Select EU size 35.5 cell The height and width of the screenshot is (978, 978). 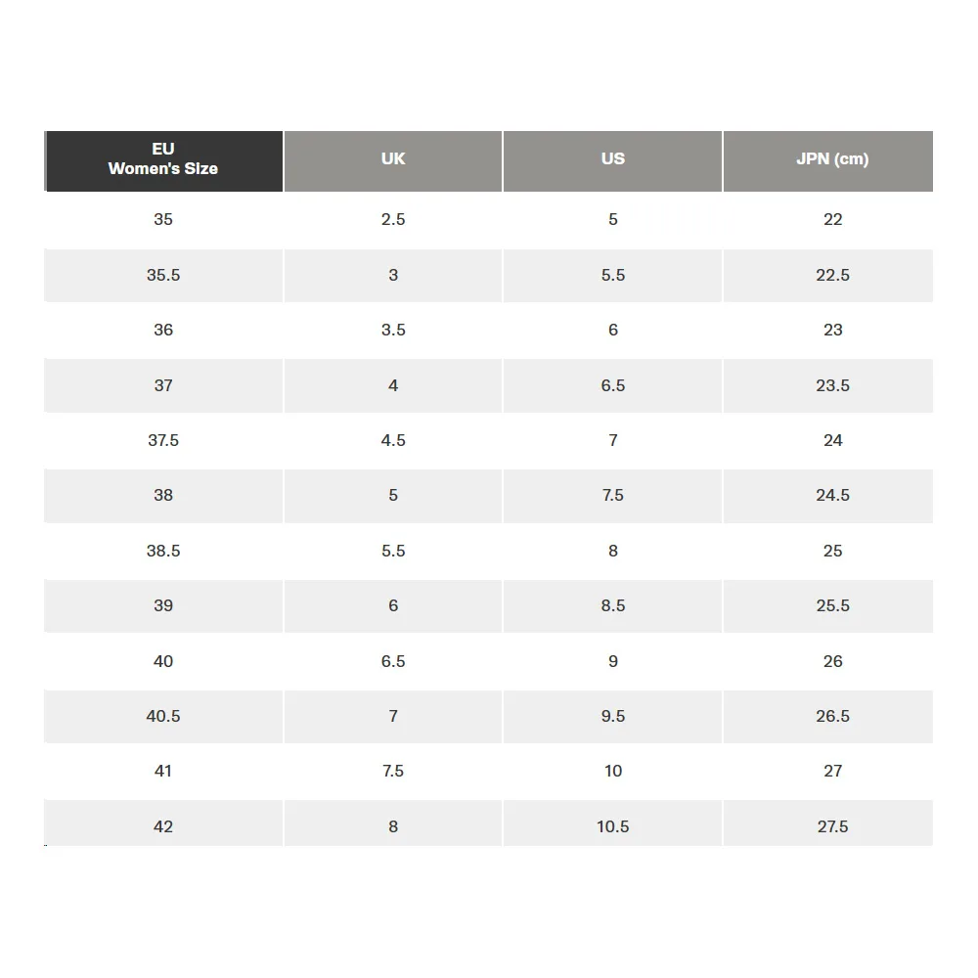coord(163,275)
